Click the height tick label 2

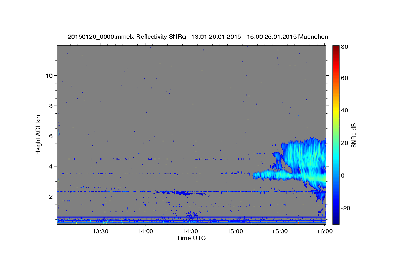(51, 196)
